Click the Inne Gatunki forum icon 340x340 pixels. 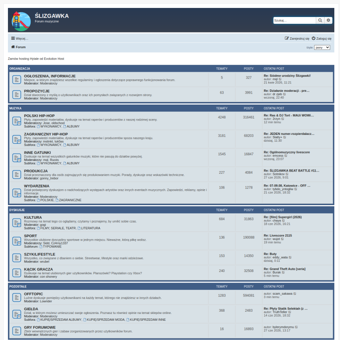(17, 158)
